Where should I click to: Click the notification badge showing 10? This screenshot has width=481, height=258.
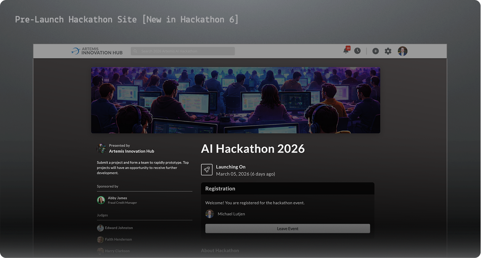point(347,48)
